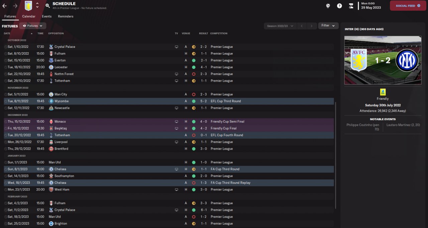Click the Newcastle club badge
This screenshot has width=428, height=228.
point(51,108)
